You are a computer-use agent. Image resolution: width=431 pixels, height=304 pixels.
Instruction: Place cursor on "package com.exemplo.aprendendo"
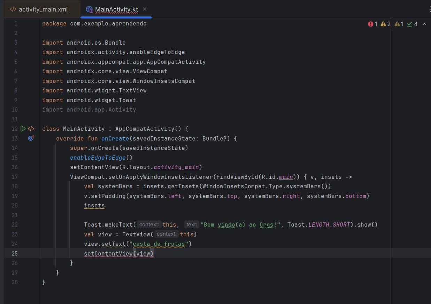94,24
